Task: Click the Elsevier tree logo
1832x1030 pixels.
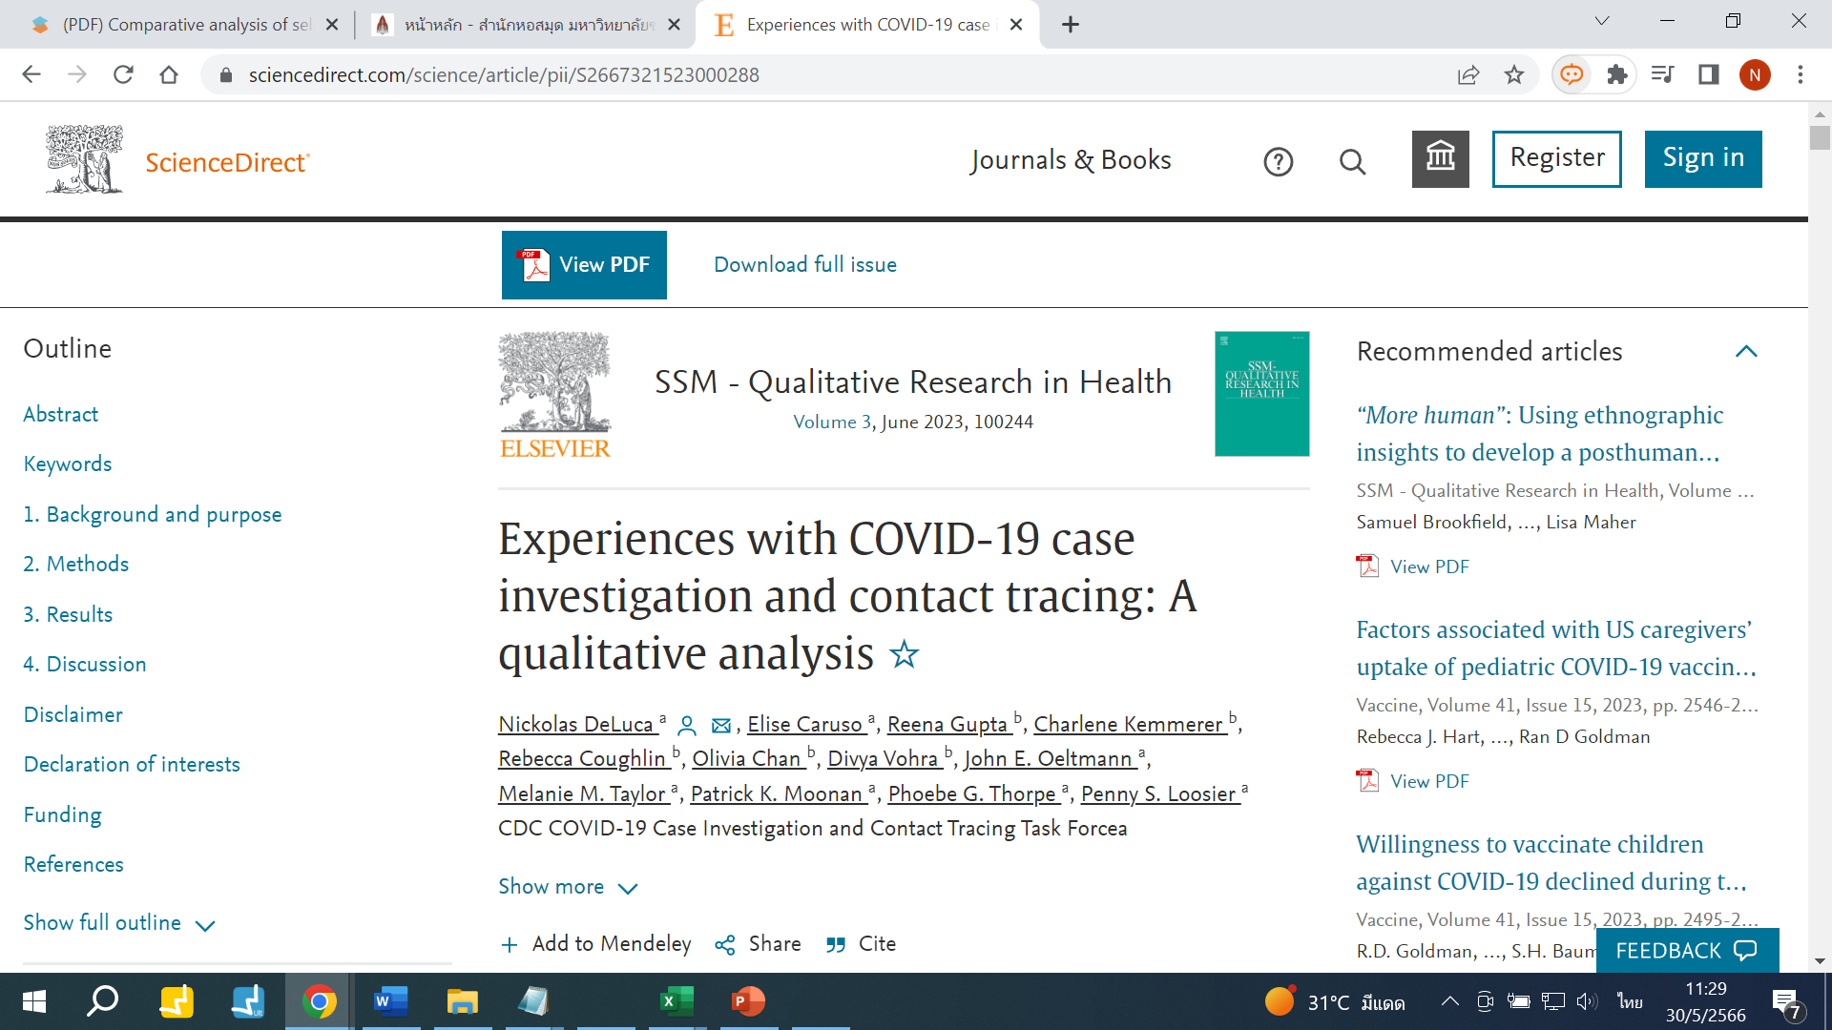Action: click(554, 395)
